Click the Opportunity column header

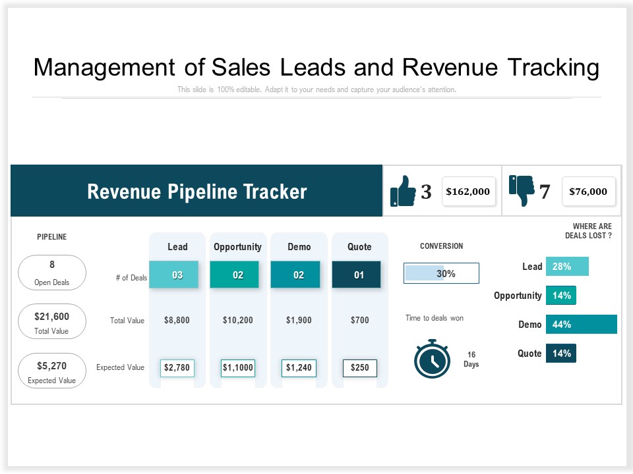tap(238, 247)
